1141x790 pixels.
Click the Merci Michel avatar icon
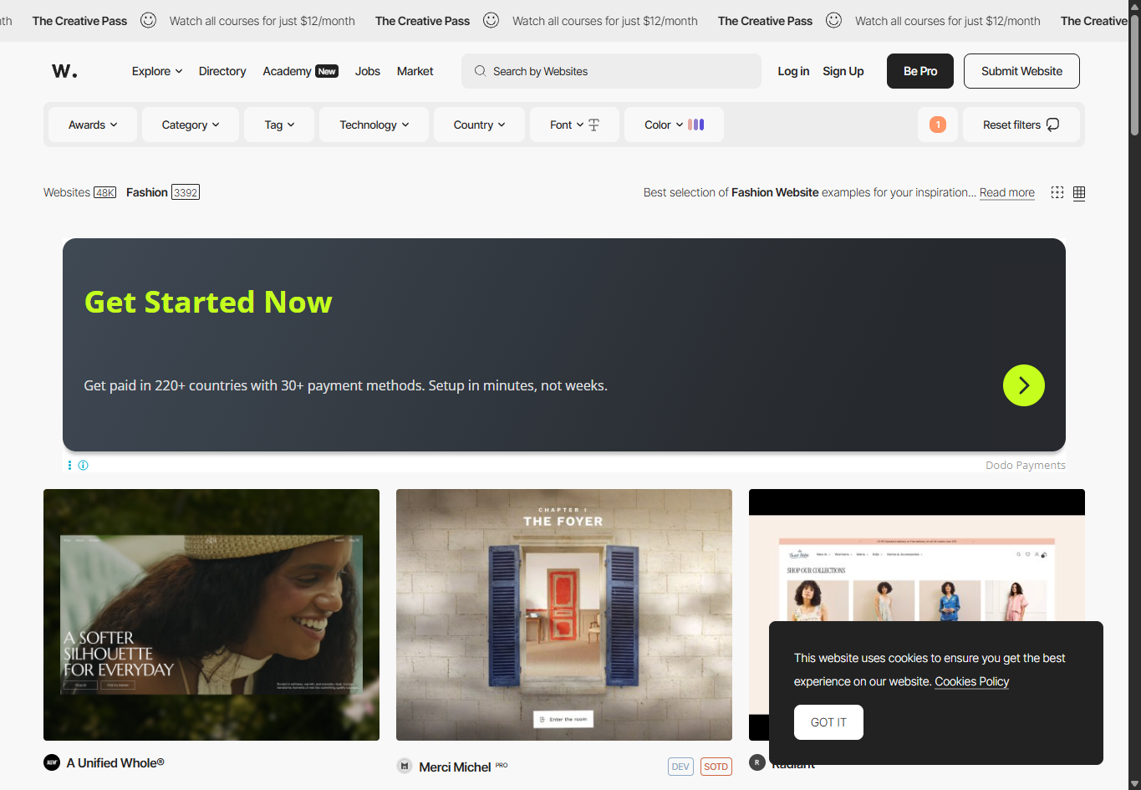[405, 766]
